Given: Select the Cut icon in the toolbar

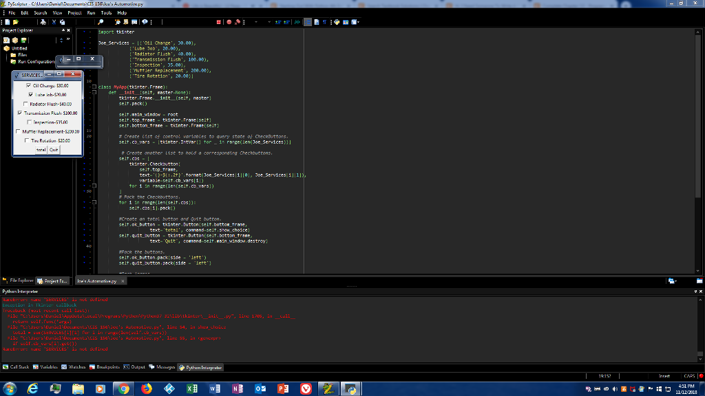Looking at the screenshot, I should [x=54, y=22].
